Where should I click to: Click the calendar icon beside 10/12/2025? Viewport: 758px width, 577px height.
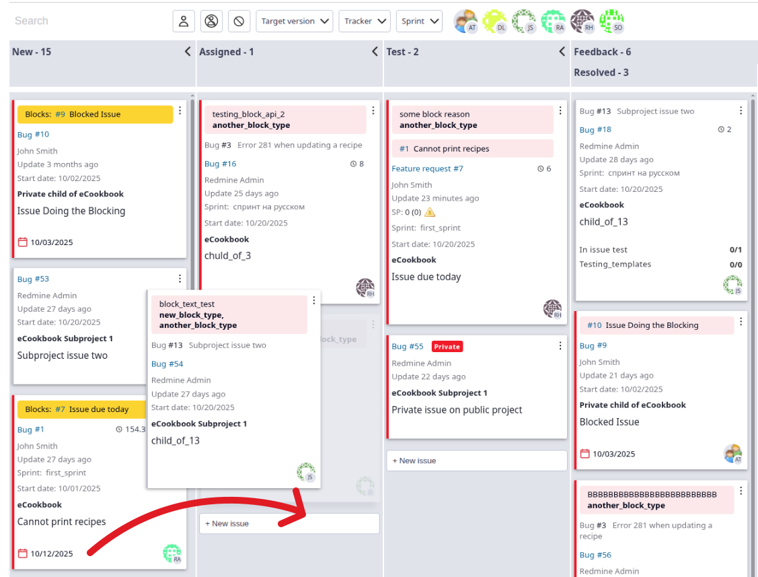coord(22,553)
